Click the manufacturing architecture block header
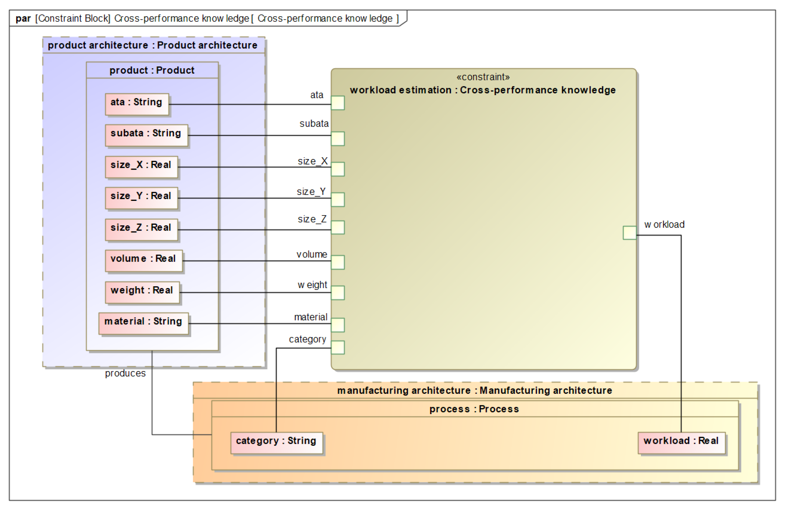Viewport: 787px width, 511px height. (474, 390)
